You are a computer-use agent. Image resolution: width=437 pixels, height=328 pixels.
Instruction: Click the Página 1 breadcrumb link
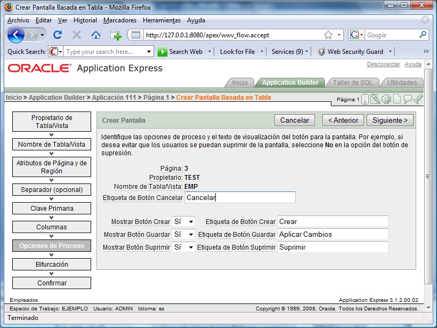pyautogui.click(x=156, y=98)
